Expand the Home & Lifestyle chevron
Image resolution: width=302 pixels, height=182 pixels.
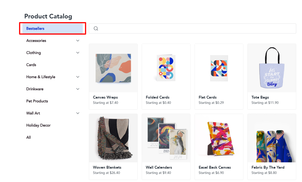coord(78,77)
